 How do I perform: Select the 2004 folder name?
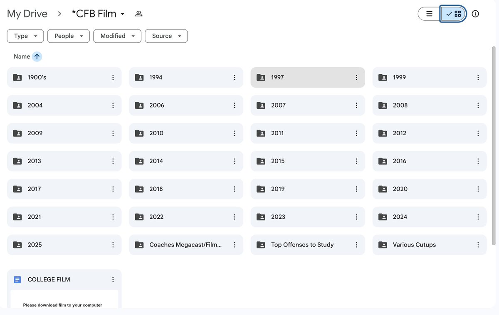(x=35, y=105)
